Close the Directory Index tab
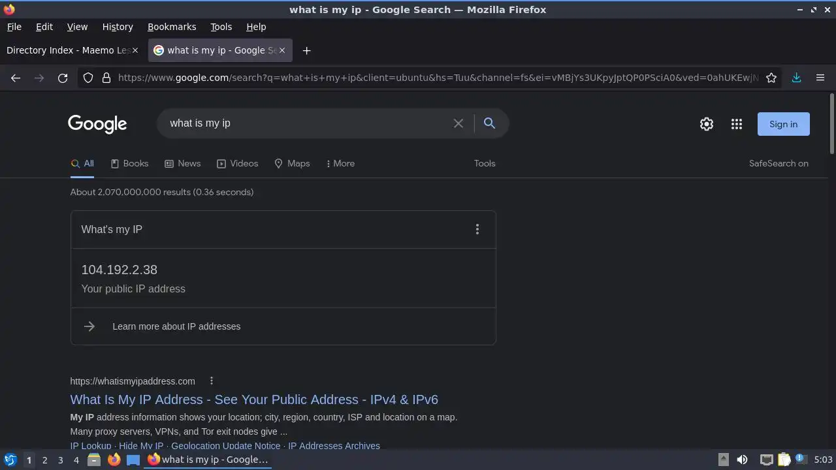This screenshot has height=470, width=836. (135, 50)
